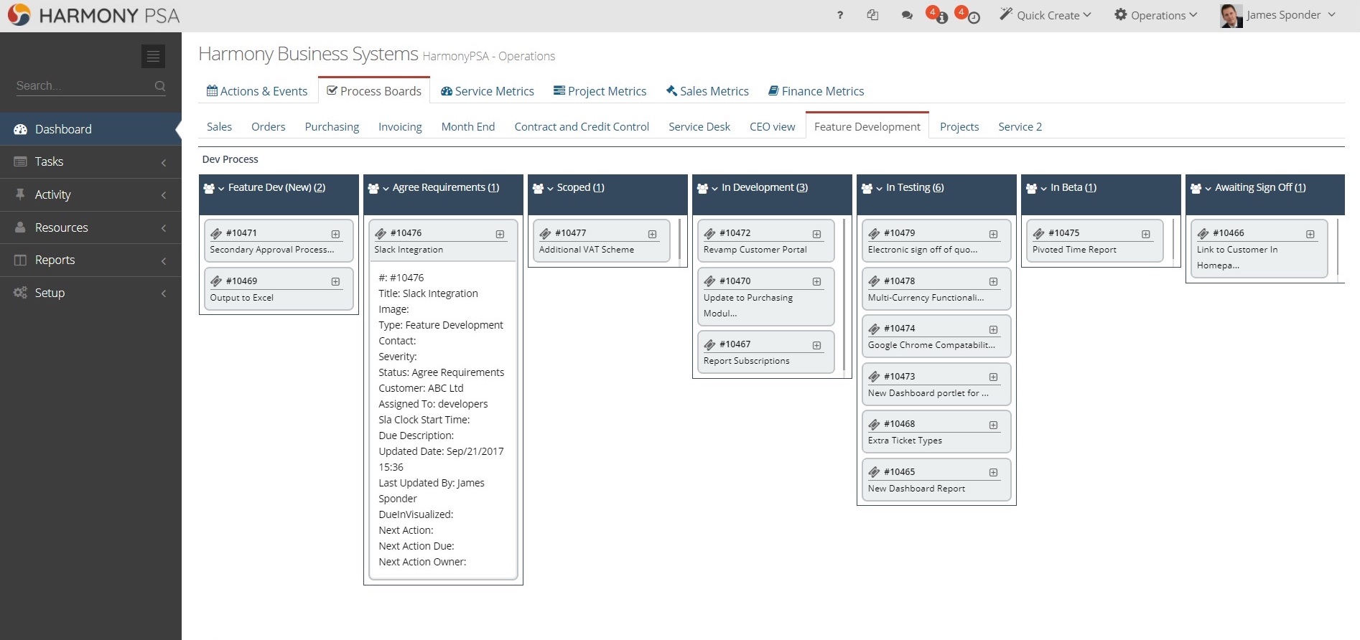Click ticket icon on card #10466
The width and height of the screenshot is (1360, 640).
click(1203, 233)
